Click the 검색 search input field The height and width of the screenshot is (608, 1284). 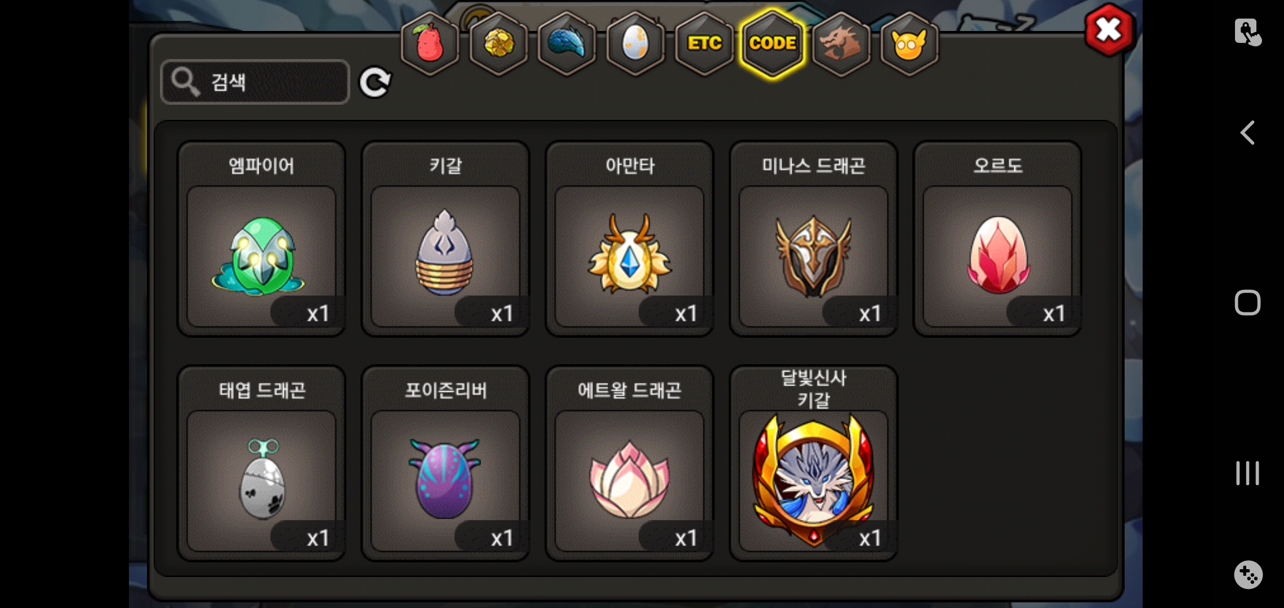(x=255, y=82)
